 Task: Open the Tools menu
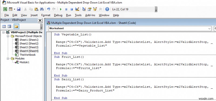[x=78, y=15]
